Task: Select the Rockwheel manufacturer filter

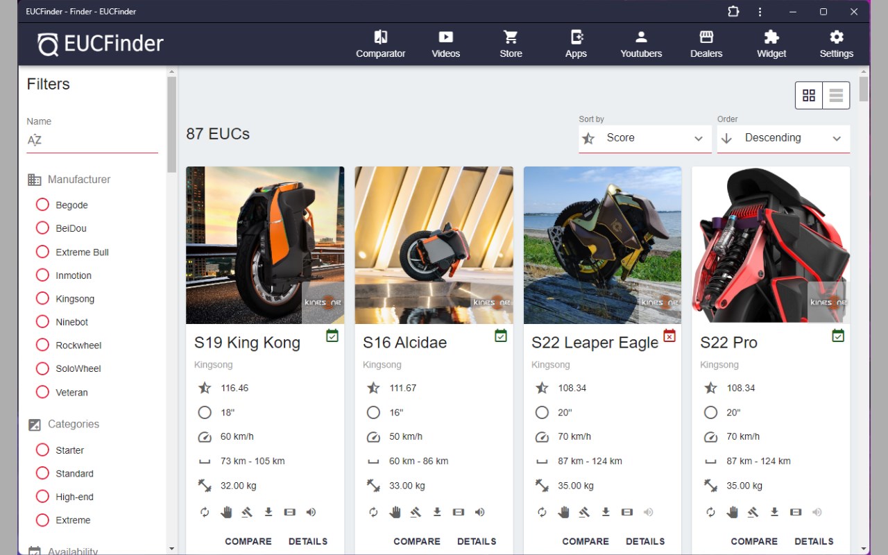Action: click(42, 345)
